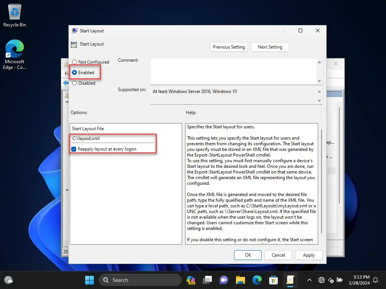386x289 pixels.
Task: Click the back arrow in background window
Action: 66,83
